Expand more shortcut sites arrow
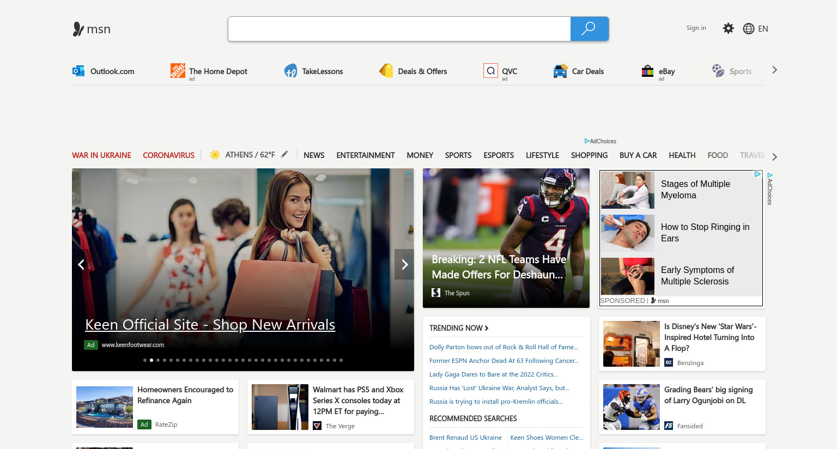This screenshot has width=837, height=449. [774, 70]
